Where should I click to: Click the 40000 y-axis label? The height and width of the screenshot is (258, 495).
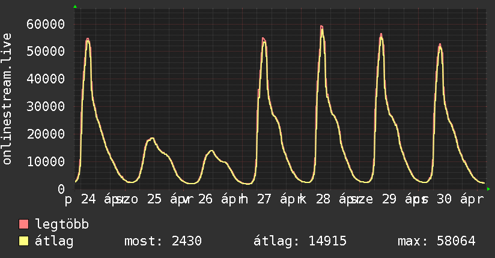(x=46, y=79)
